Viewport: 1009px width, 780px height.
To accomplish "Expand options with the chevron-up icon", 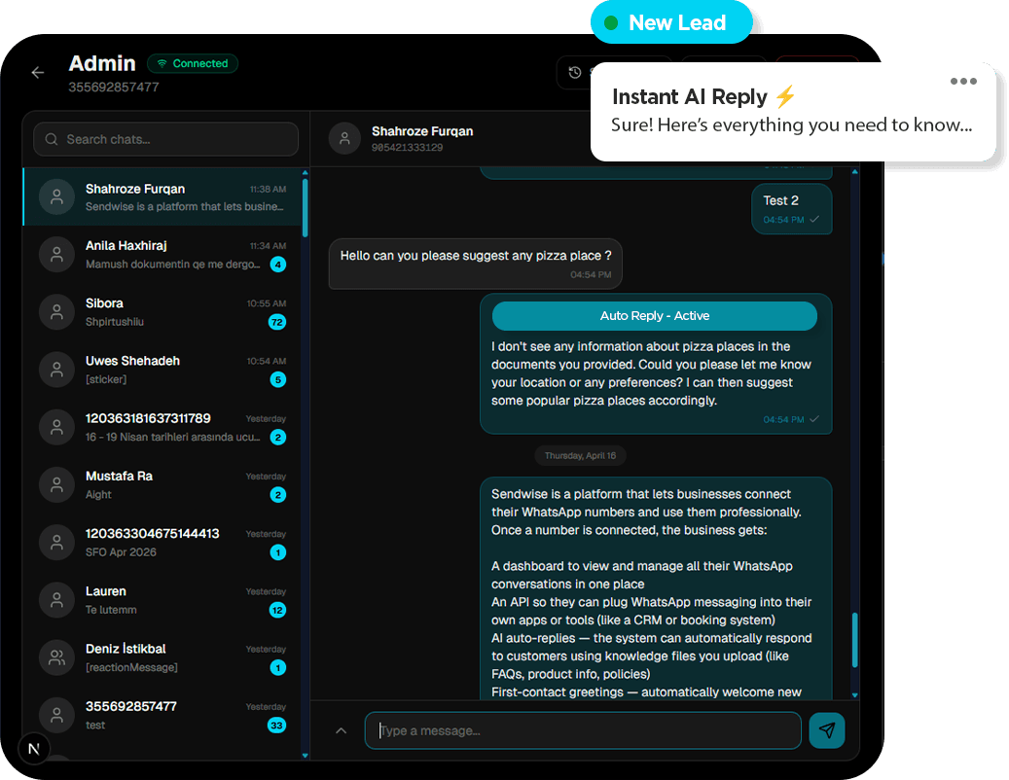I will [x=342, y=730].
